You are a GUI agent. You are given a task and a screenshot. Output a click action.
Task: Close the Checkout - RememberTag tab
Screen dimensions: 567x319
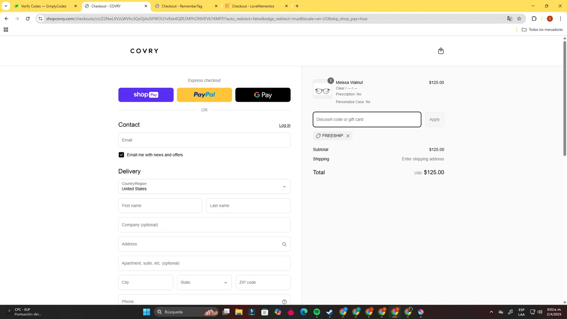[x=216, y=6]
